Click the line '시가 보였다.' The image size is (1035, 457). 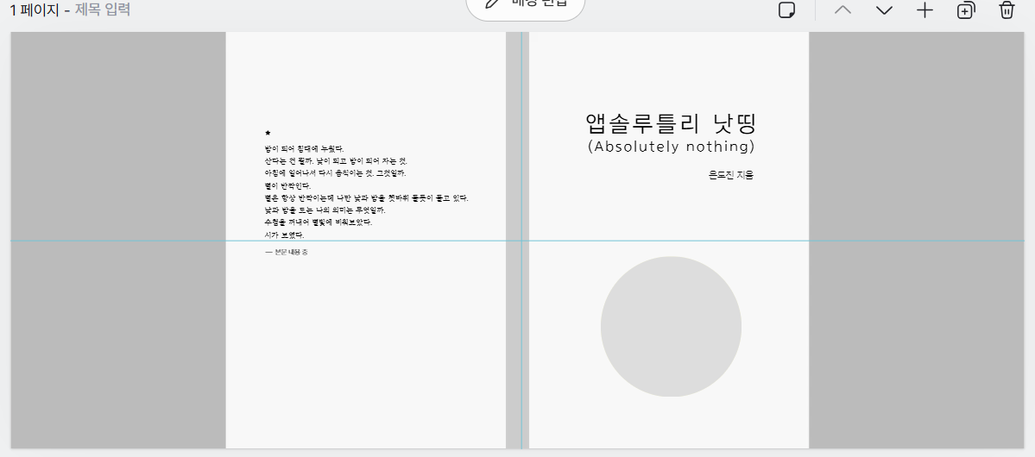tap(284, 235)
